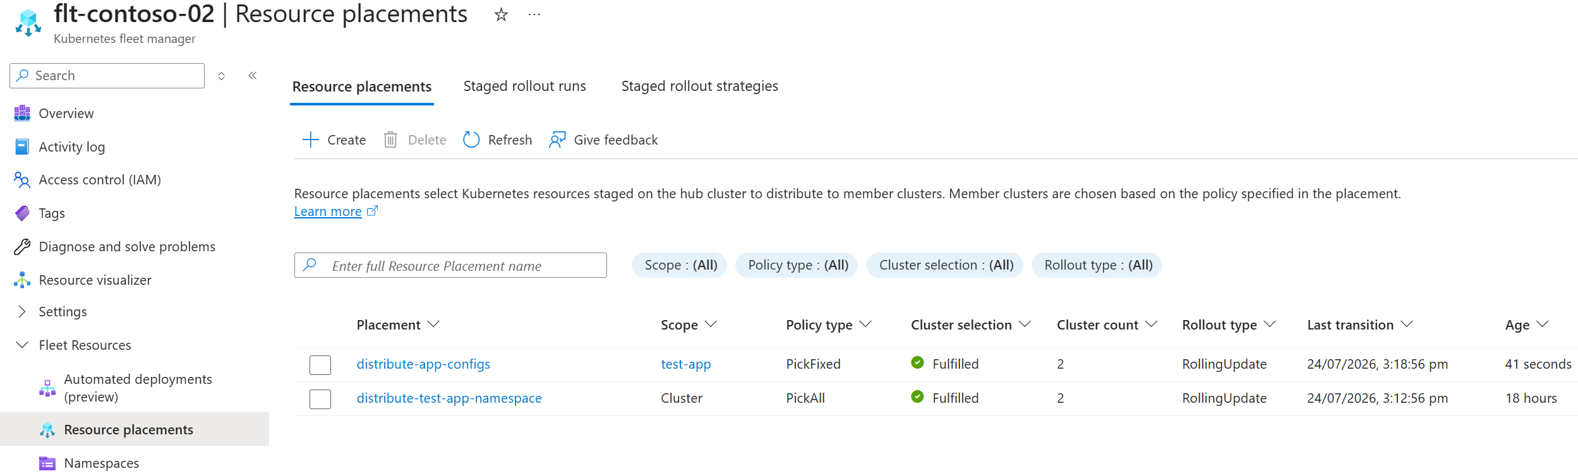Select the distribute-test-app-namespace row checkbox
Viewport: 1578px width, 476px height.
(320, 399)
